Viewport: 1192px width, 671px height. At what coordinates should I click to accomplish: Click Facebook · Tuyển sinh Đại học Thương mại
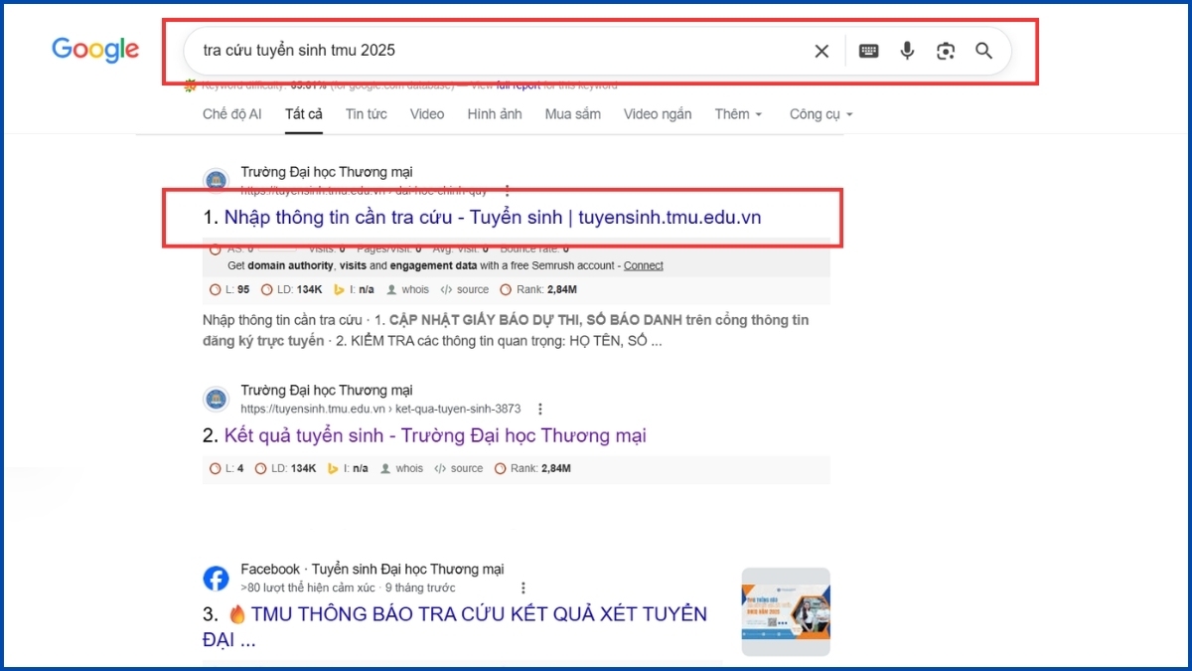pos(372,570)
